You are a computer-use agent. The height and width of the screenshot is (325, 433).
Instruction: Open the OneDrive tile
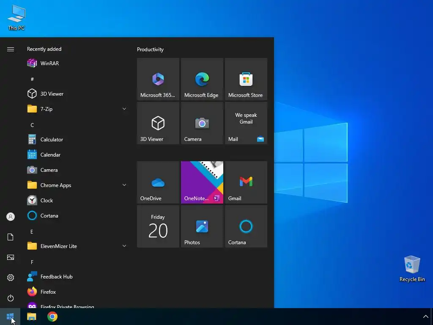158,182
